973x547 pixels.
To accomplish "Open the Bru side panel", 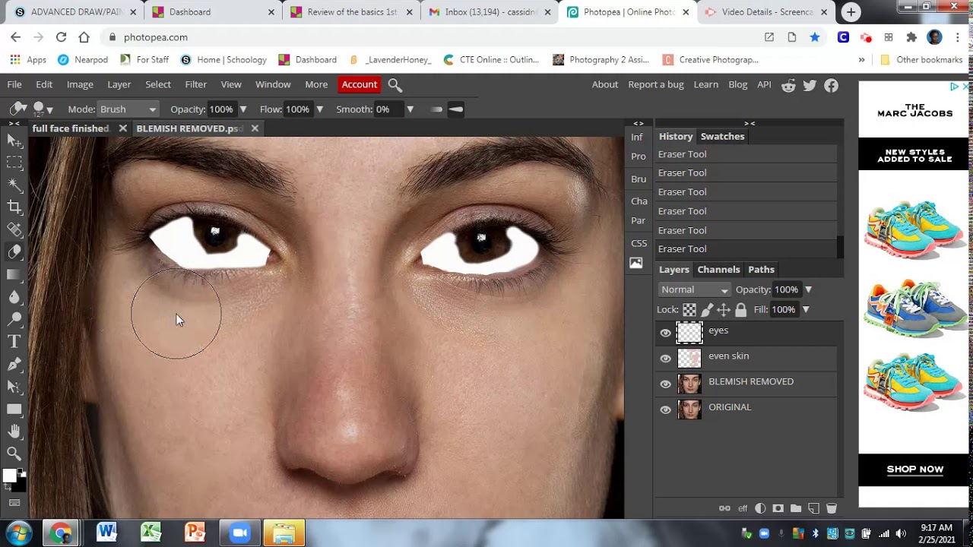I will (639, 179).
